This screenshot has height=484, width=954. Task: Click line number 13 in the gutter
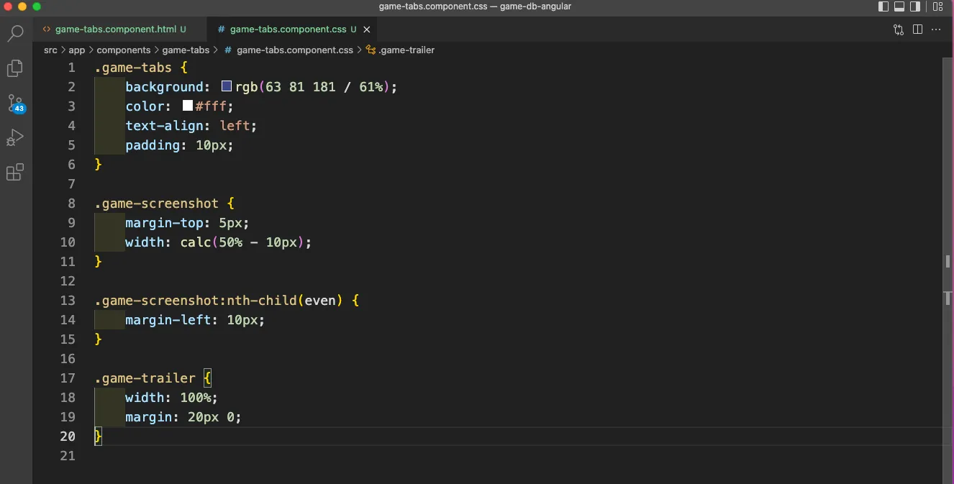click(68, 300)
